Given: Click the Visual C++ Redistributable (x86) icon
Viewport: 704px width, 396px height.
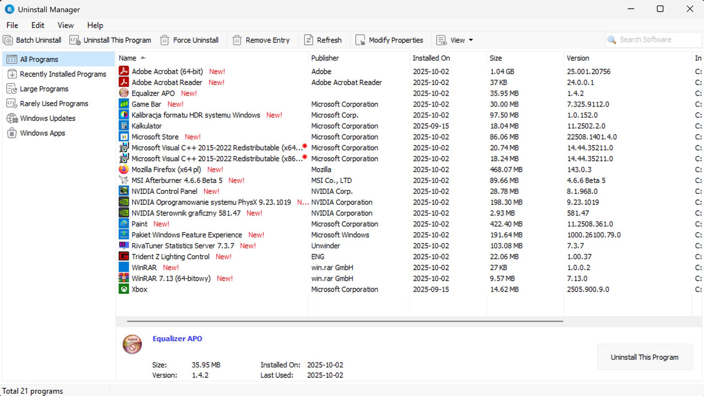Looking at the screenshot, I should pyautogui.click(x=123, y=159).
